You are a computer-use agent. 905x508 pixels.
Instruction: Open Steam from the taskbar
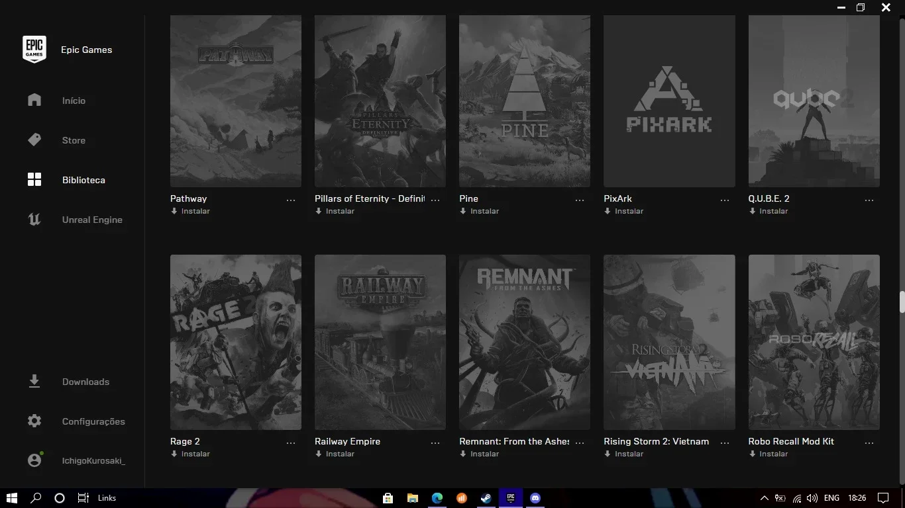(486, 498)
